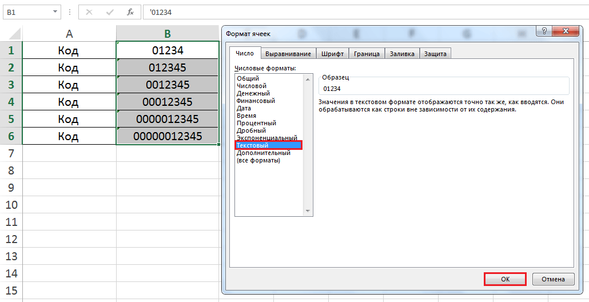Image resolution: width=589 pixels, height=302 pixels.
Task: Go to the Граница tab
Action: coord(367,53)
